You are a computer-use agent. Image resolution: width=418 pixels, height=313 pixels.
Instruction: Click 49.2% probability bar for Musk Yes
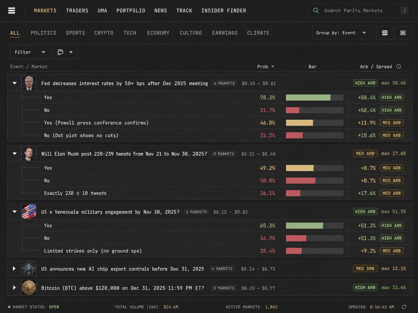pos(315,168)
